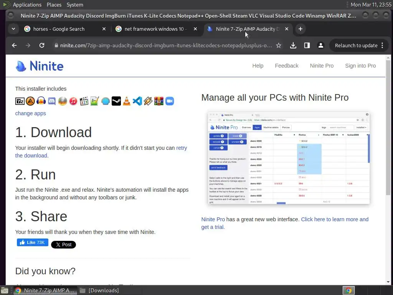Click scrollbar down arrow
Screen dimensions: 393x295
pos(388,282)
